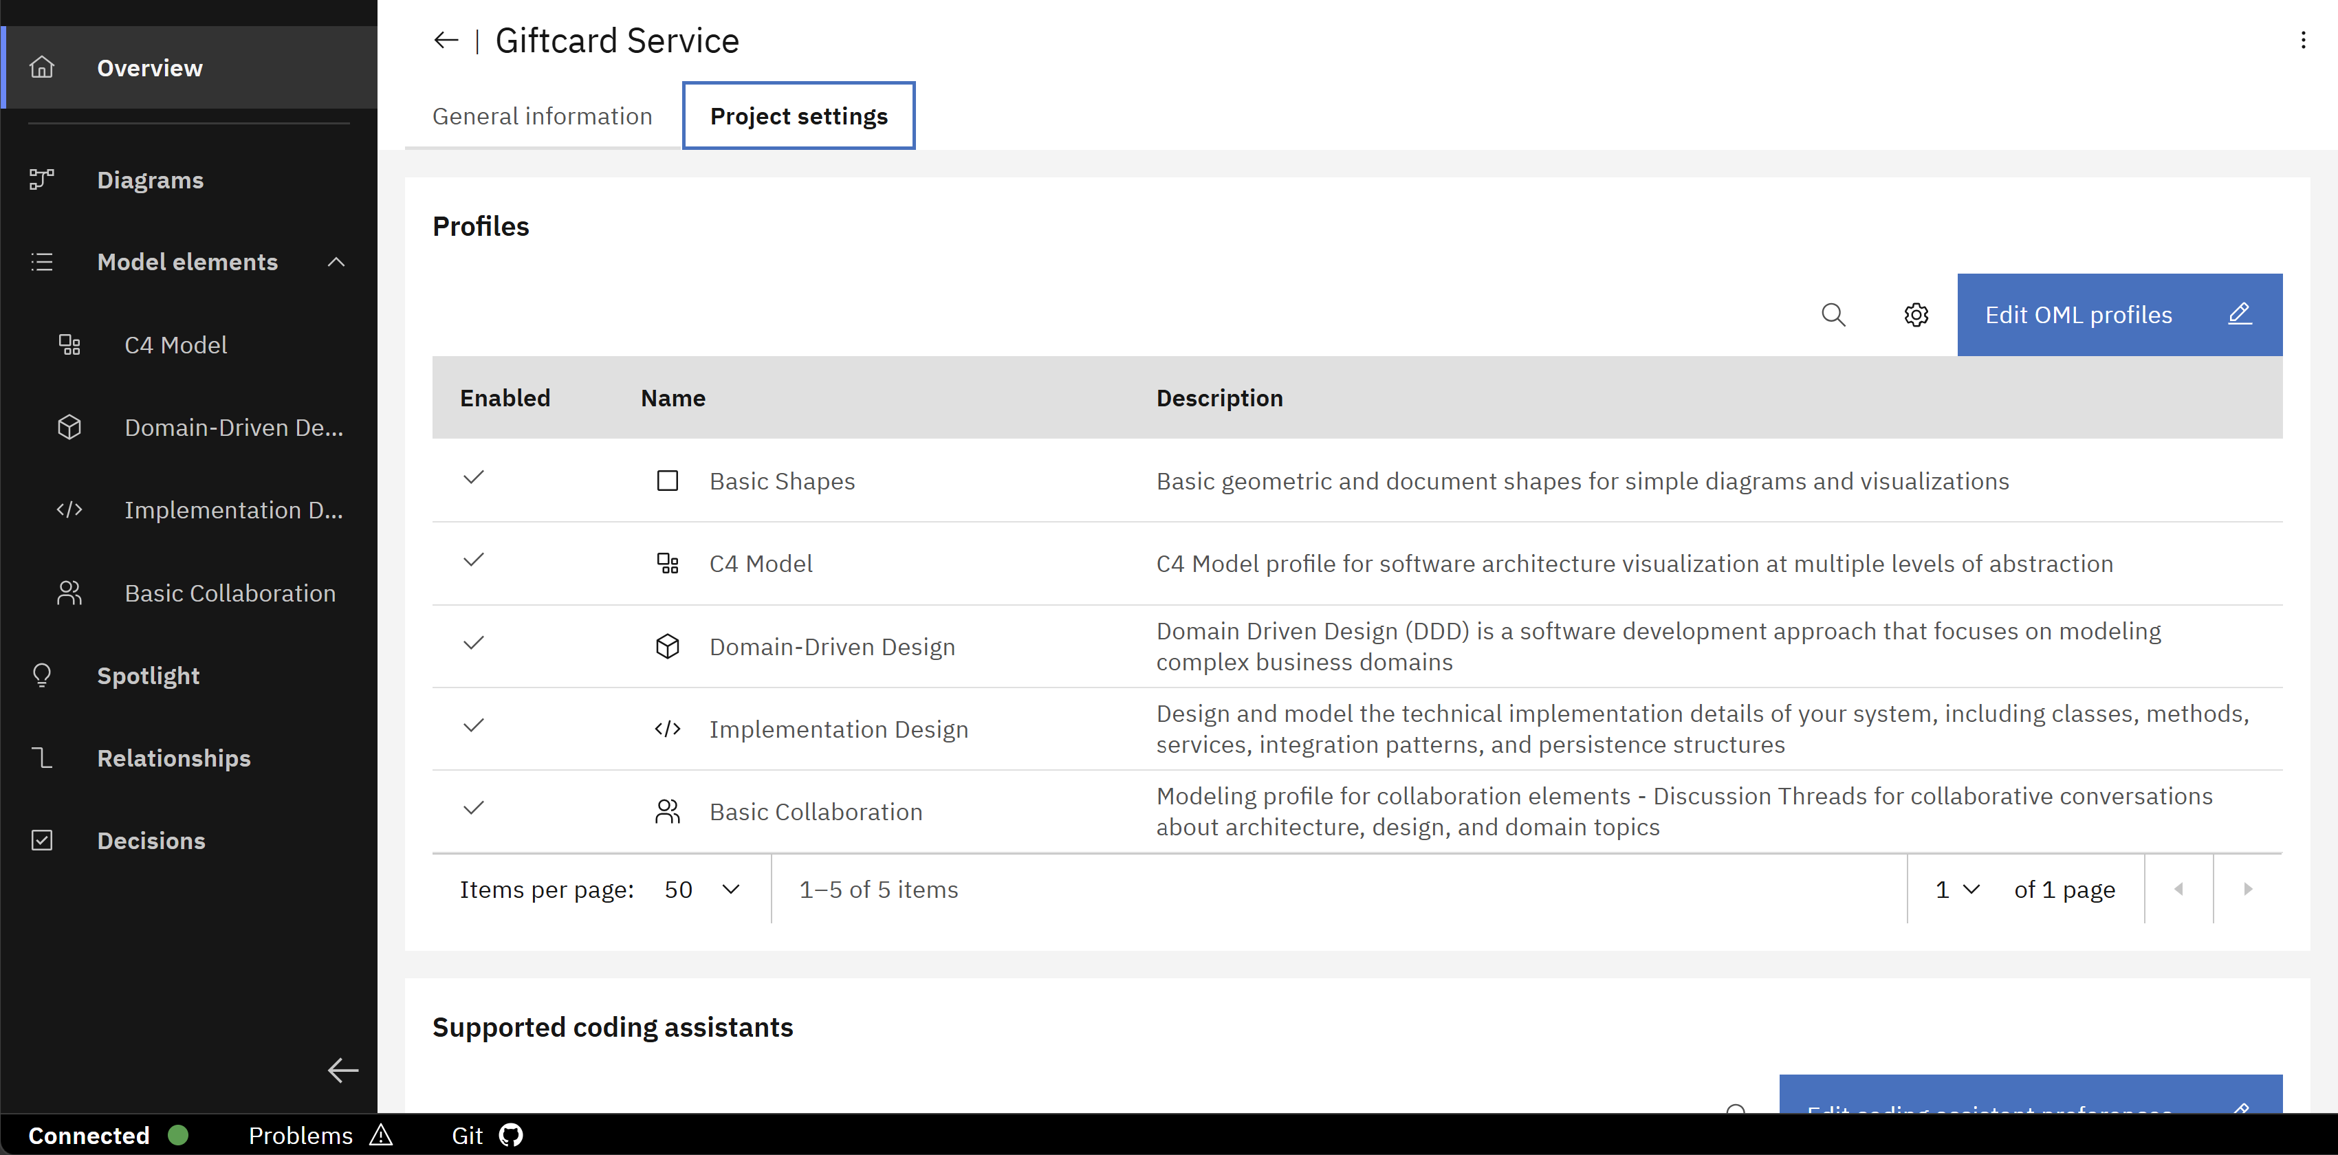
Task: Open Spotlight in the sidebar
Action: pos(190,675)
